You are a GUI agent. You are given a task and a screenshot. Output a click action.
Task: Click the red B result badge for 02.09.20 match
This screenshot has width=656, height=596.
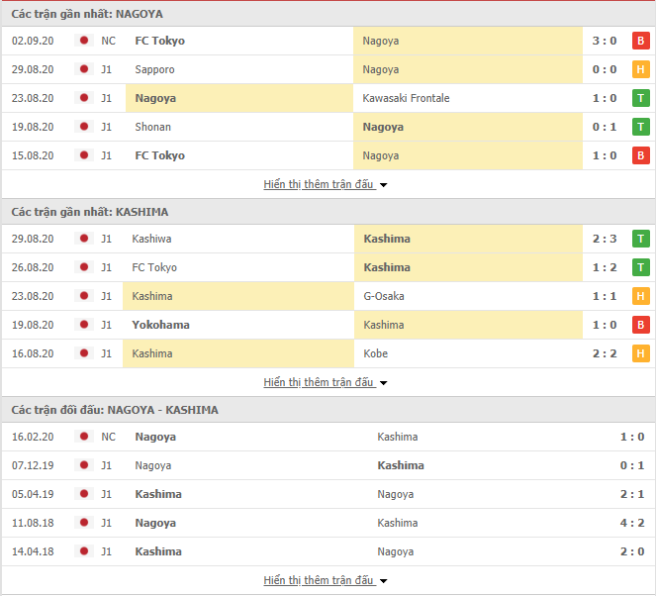[x=640, y=41]
